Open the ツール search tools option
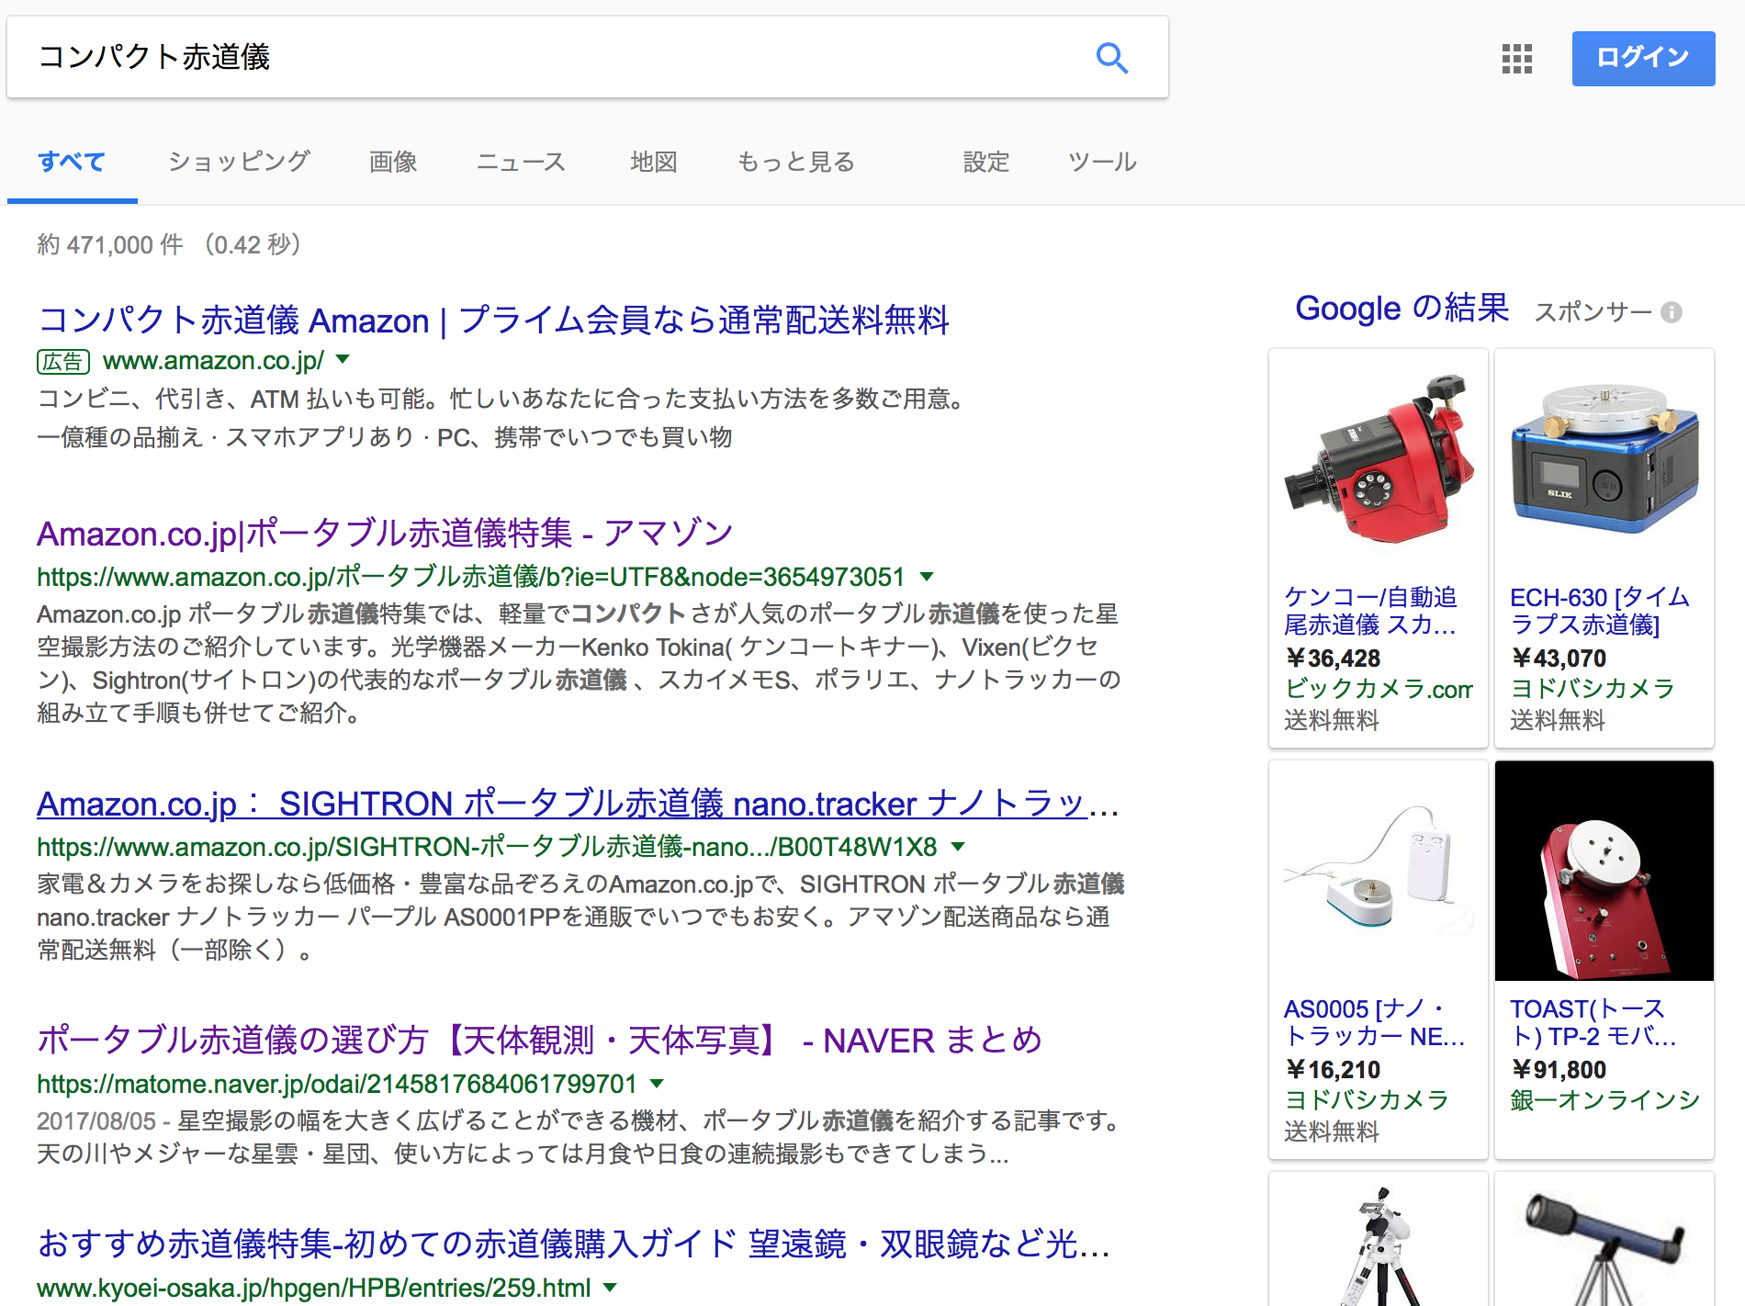This screenshot has height=1306, width=1745. [x=1102, y=162]
